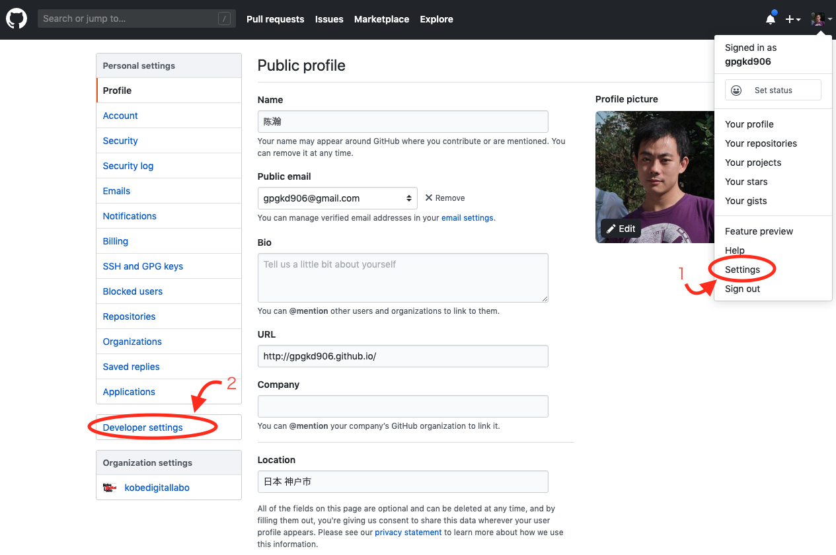Click the smiley emoji in Set status

pyautogui.click(x=736, y=91)
